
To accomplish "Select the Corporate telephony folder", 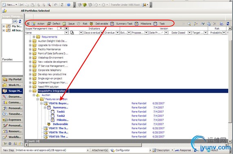I will click(50, 70).
